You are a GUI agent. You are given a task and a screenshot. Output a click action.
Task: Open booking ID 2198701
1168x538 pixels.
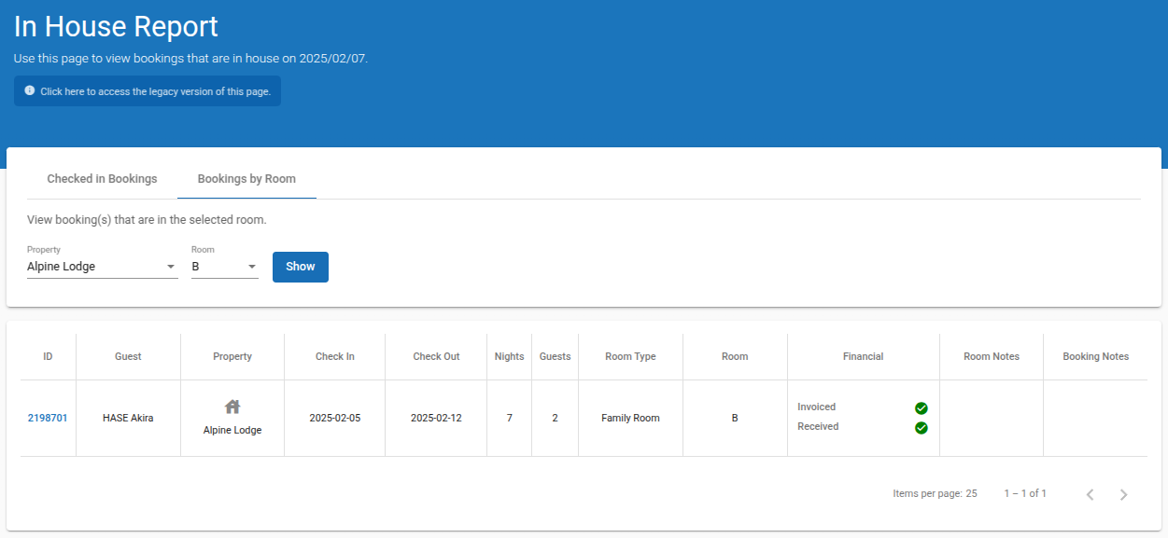[48, 418]
